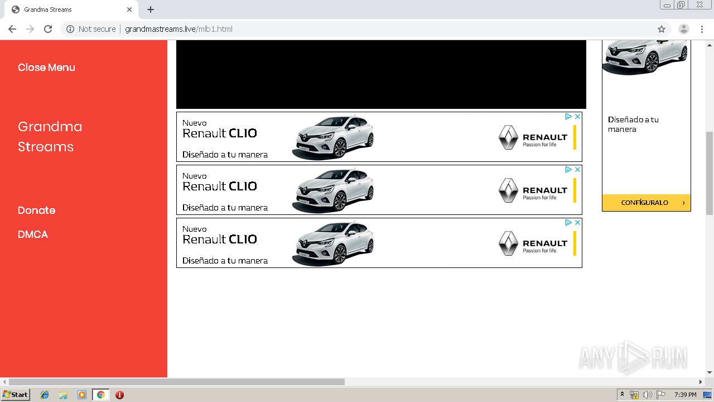714x402 pixels.
Task: Close the second banner ad
Action: (x=578, y=170)
